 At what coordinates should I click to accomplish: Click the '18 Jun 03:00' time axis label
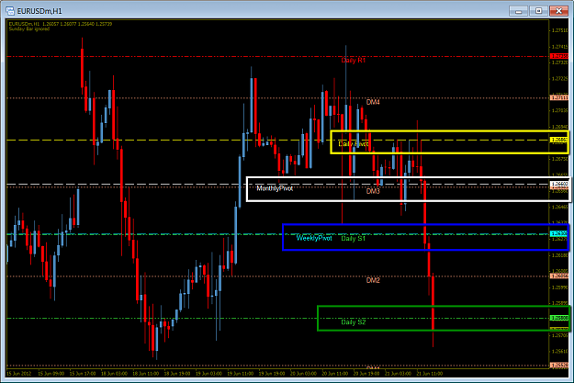coord(114,374)
